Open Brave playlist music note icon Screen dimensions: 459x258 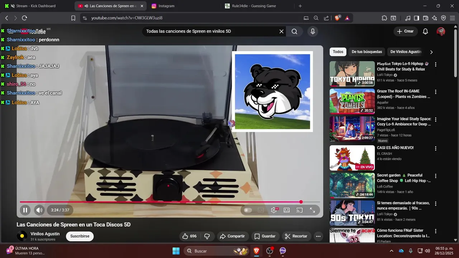408,18
